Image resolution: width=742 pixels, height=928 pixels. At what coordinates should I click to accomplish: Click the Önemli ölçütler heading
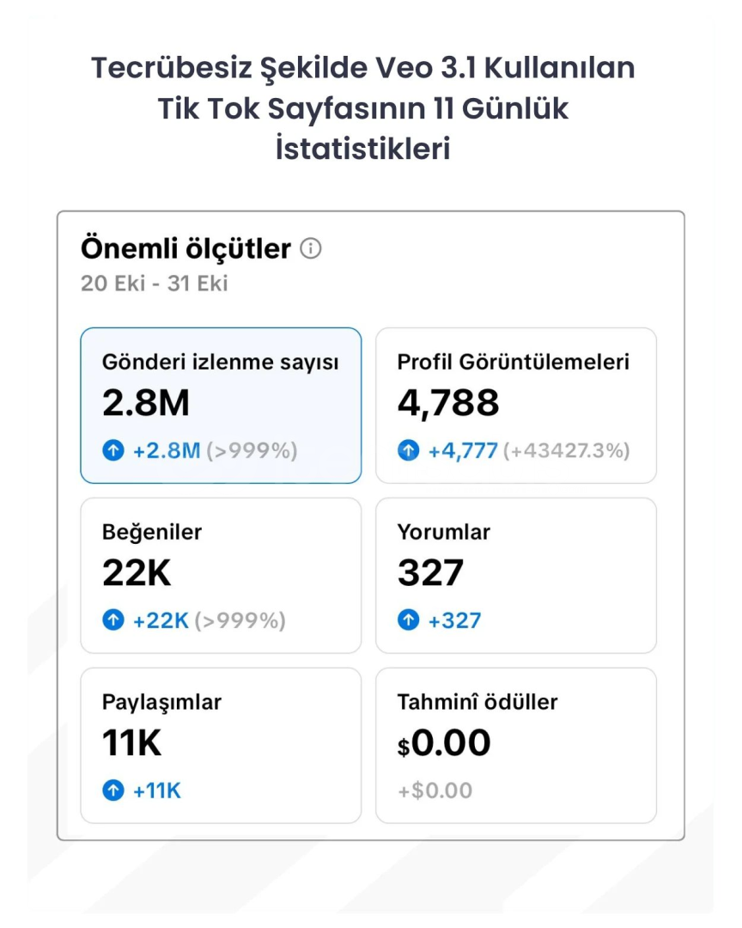click(186, 249)
